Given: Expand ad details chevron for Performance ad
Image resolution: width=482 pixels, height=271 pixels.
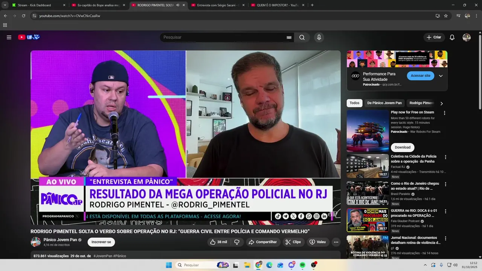Looking at the screenshot, I should click(441, 76).
